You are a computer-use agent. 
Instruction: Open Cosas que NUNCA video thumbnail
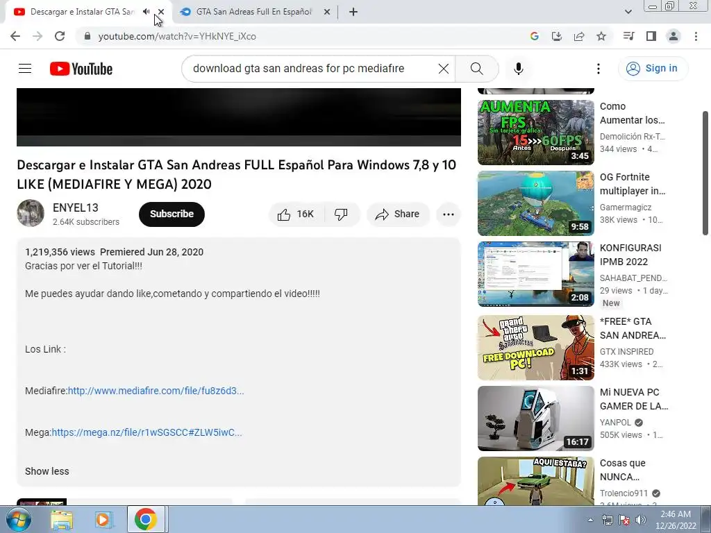point(536,481)
